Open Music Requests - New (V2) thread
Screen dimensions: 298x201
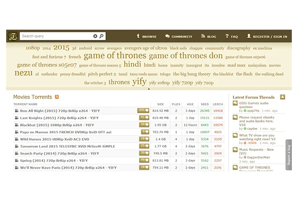(x=256, y=151)
